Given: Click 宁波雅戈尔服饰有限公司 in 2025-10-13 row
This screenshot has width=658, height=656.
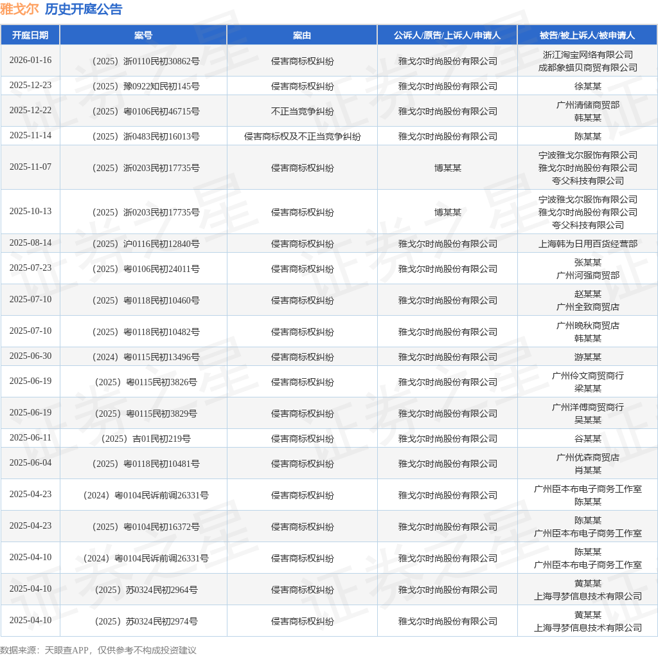Looking at the screenshot, I should coord(587,199).
